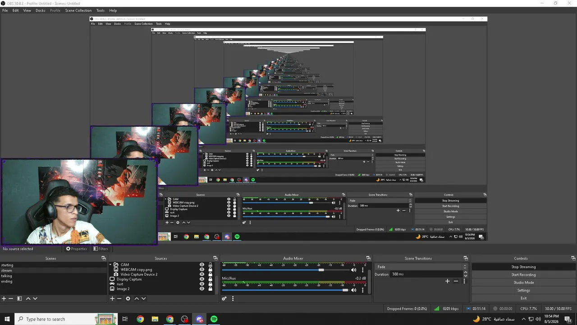Image resolution: width=577 pixels, height=325 pixels.
Task: Add a new scene with the plus icon
Action: coord(4,298)
